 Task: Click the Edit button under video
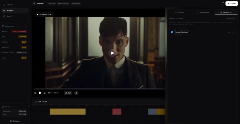click(68, 93)
